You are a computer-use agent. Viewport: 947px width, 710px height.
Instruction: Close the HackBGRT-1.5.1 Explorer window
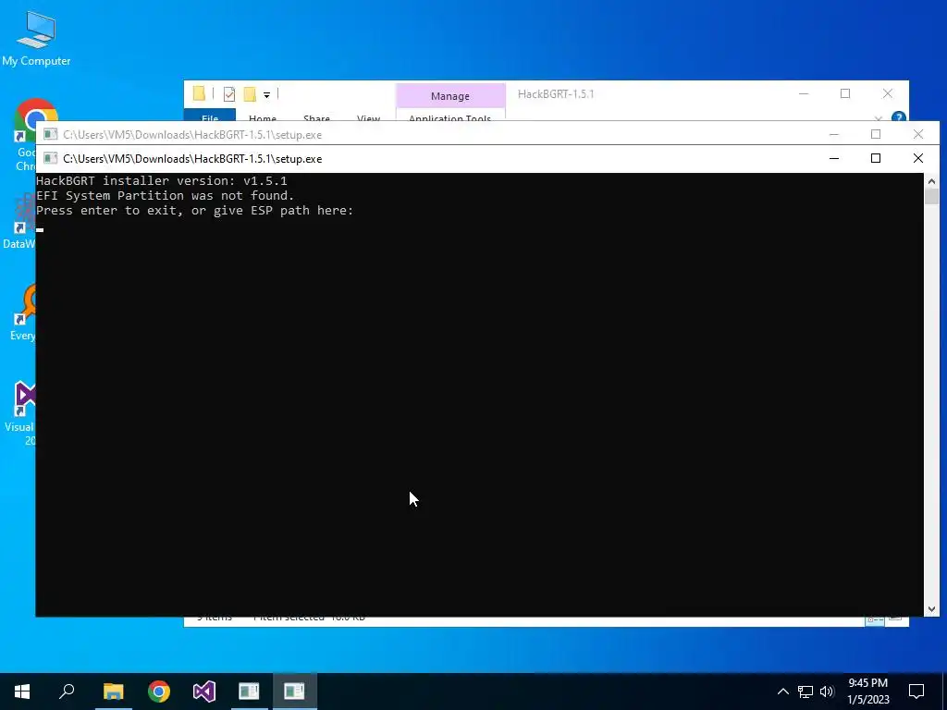click(x=887, y=93)
